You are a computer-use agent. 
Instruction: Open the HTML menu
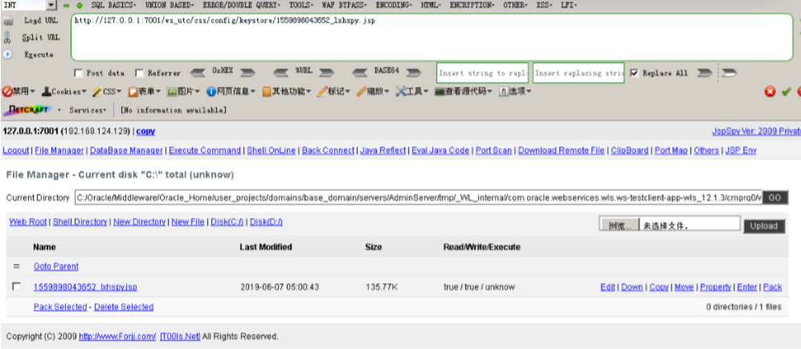[x=431, y=5]
